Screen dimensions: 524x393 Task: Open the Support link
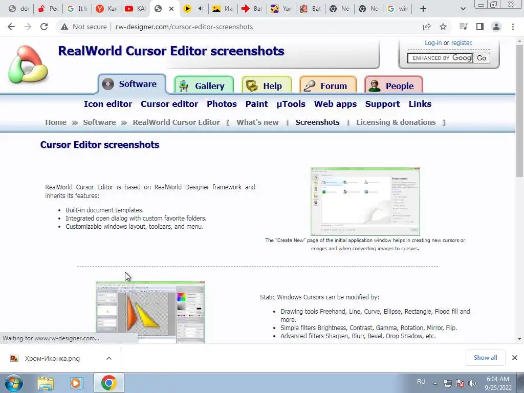[383, 104]
